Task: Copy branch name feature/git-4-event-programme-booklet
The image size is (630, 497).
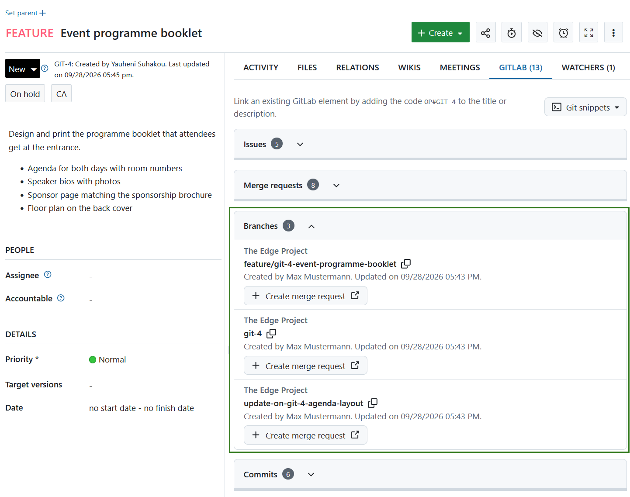Action: (x=406, y=263)
